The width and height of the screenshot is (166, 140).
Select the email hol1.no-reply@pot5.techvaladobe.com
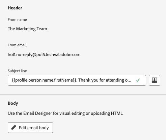click(44, 55)
